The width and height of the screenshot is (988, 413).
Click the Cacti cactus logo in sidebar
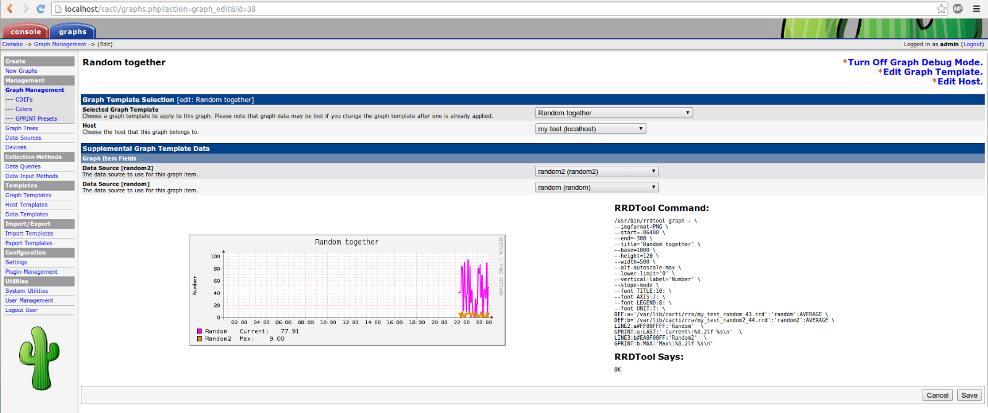pyautogui.click(x=40, y=358)
